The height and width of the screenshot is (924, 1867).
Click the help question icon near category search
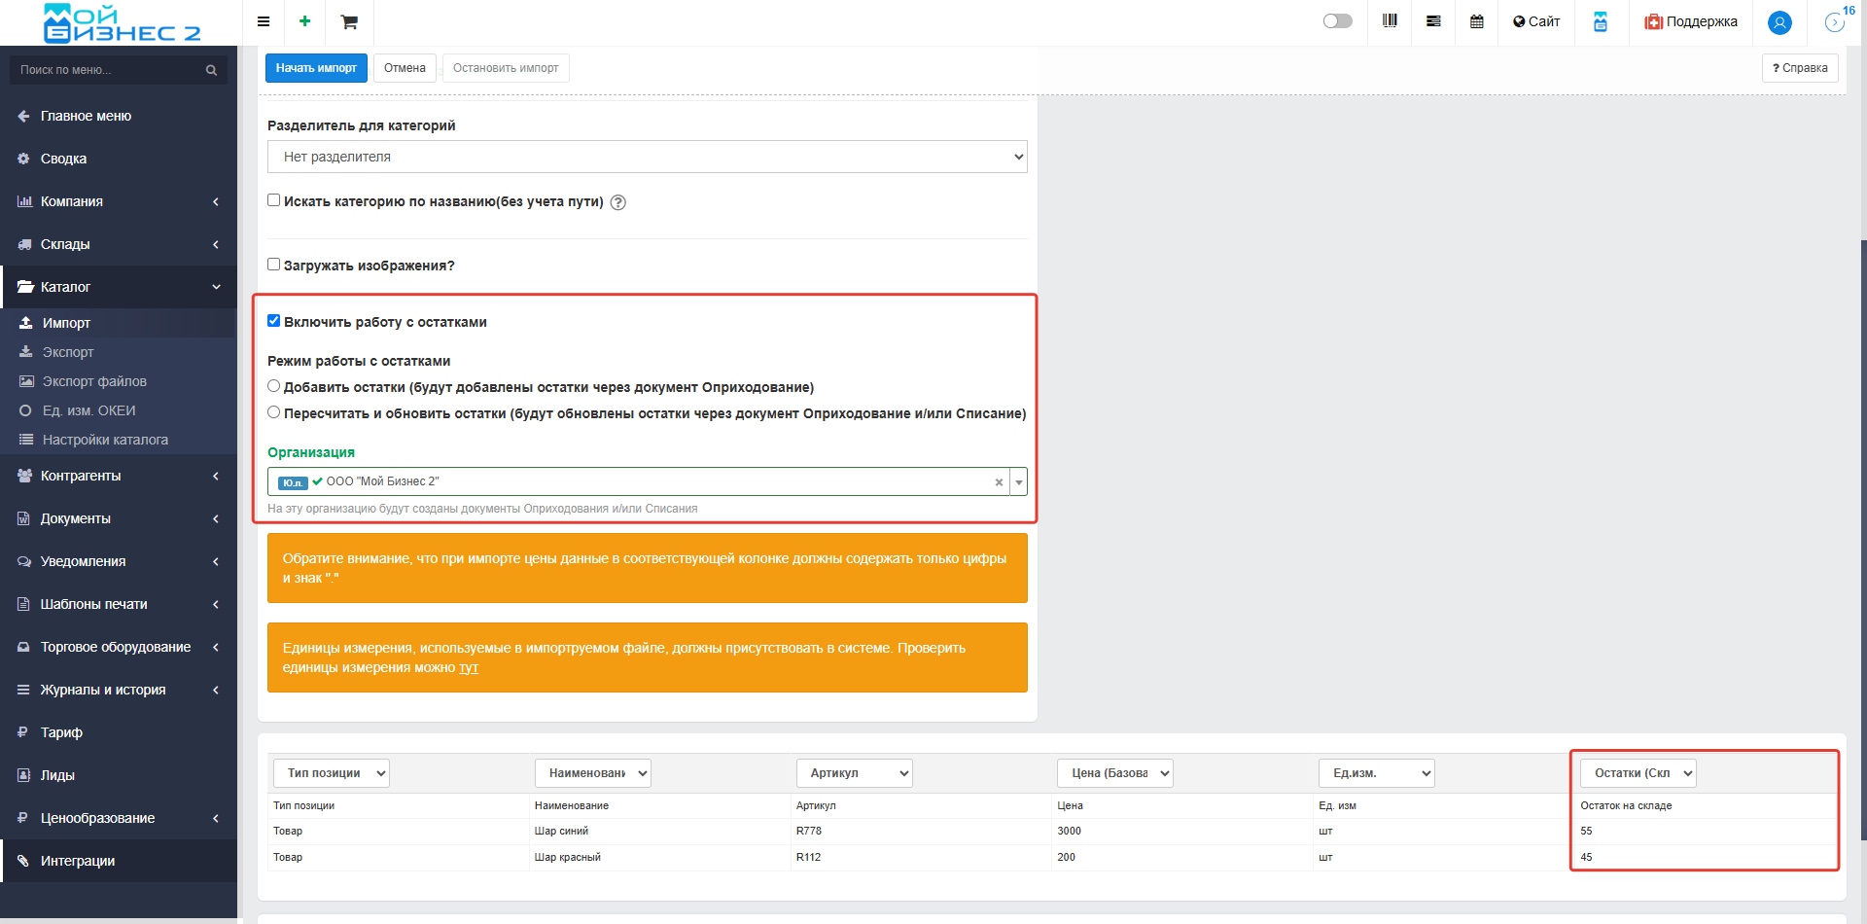(x=617, y=202)
